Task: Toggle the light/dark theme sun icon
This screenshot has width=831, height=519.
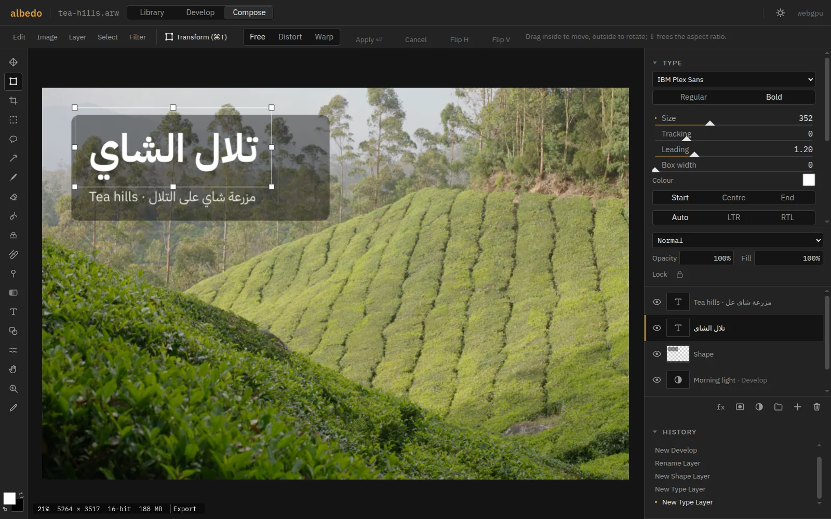Action: click(781, 13)
